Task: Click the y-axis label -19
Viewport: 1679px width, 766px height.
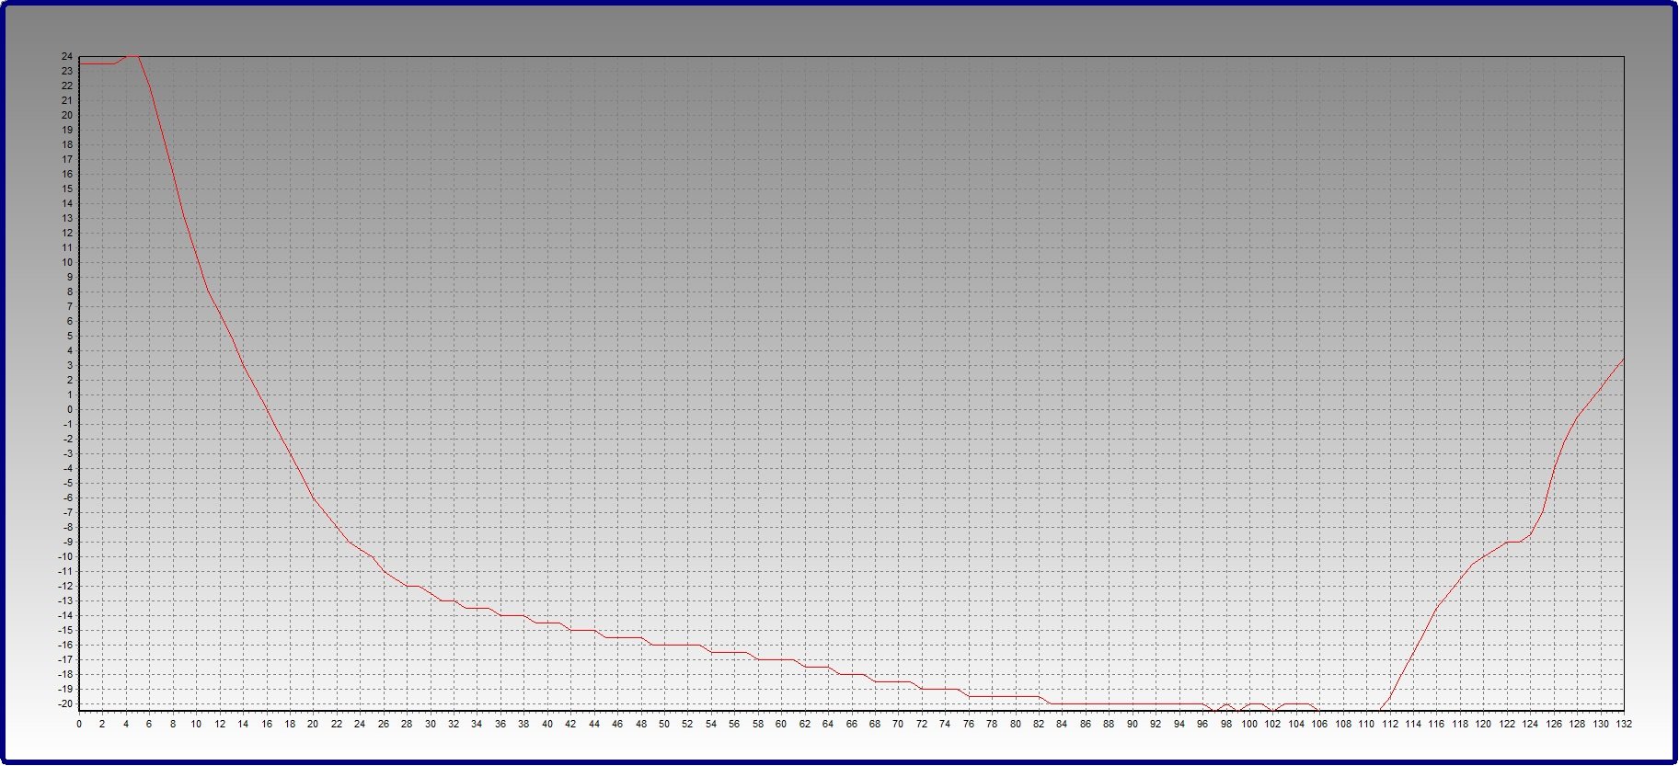Action: click(66, 690)
